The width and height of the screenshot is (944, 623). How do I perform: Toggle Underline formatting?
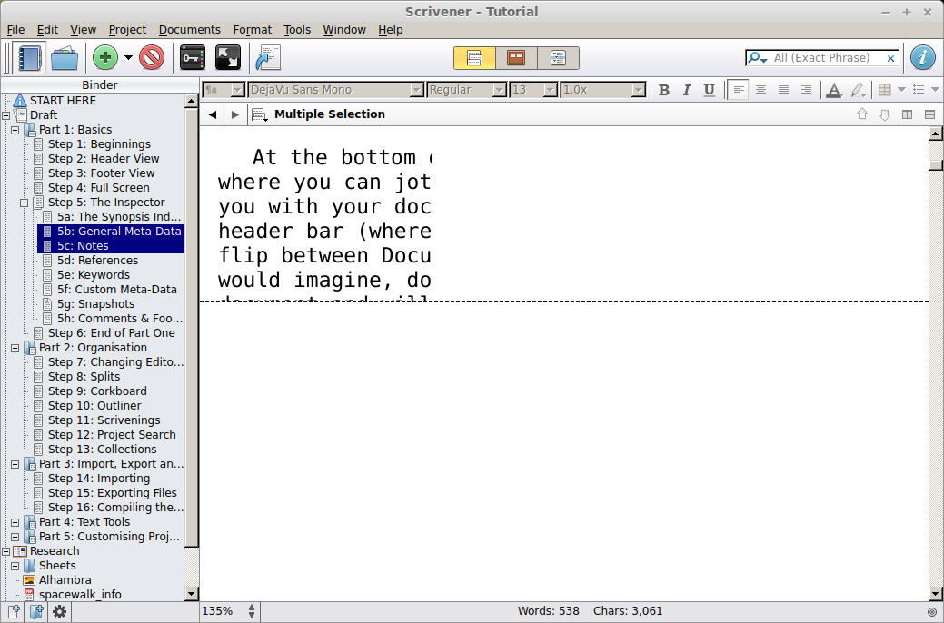[710, 90]
